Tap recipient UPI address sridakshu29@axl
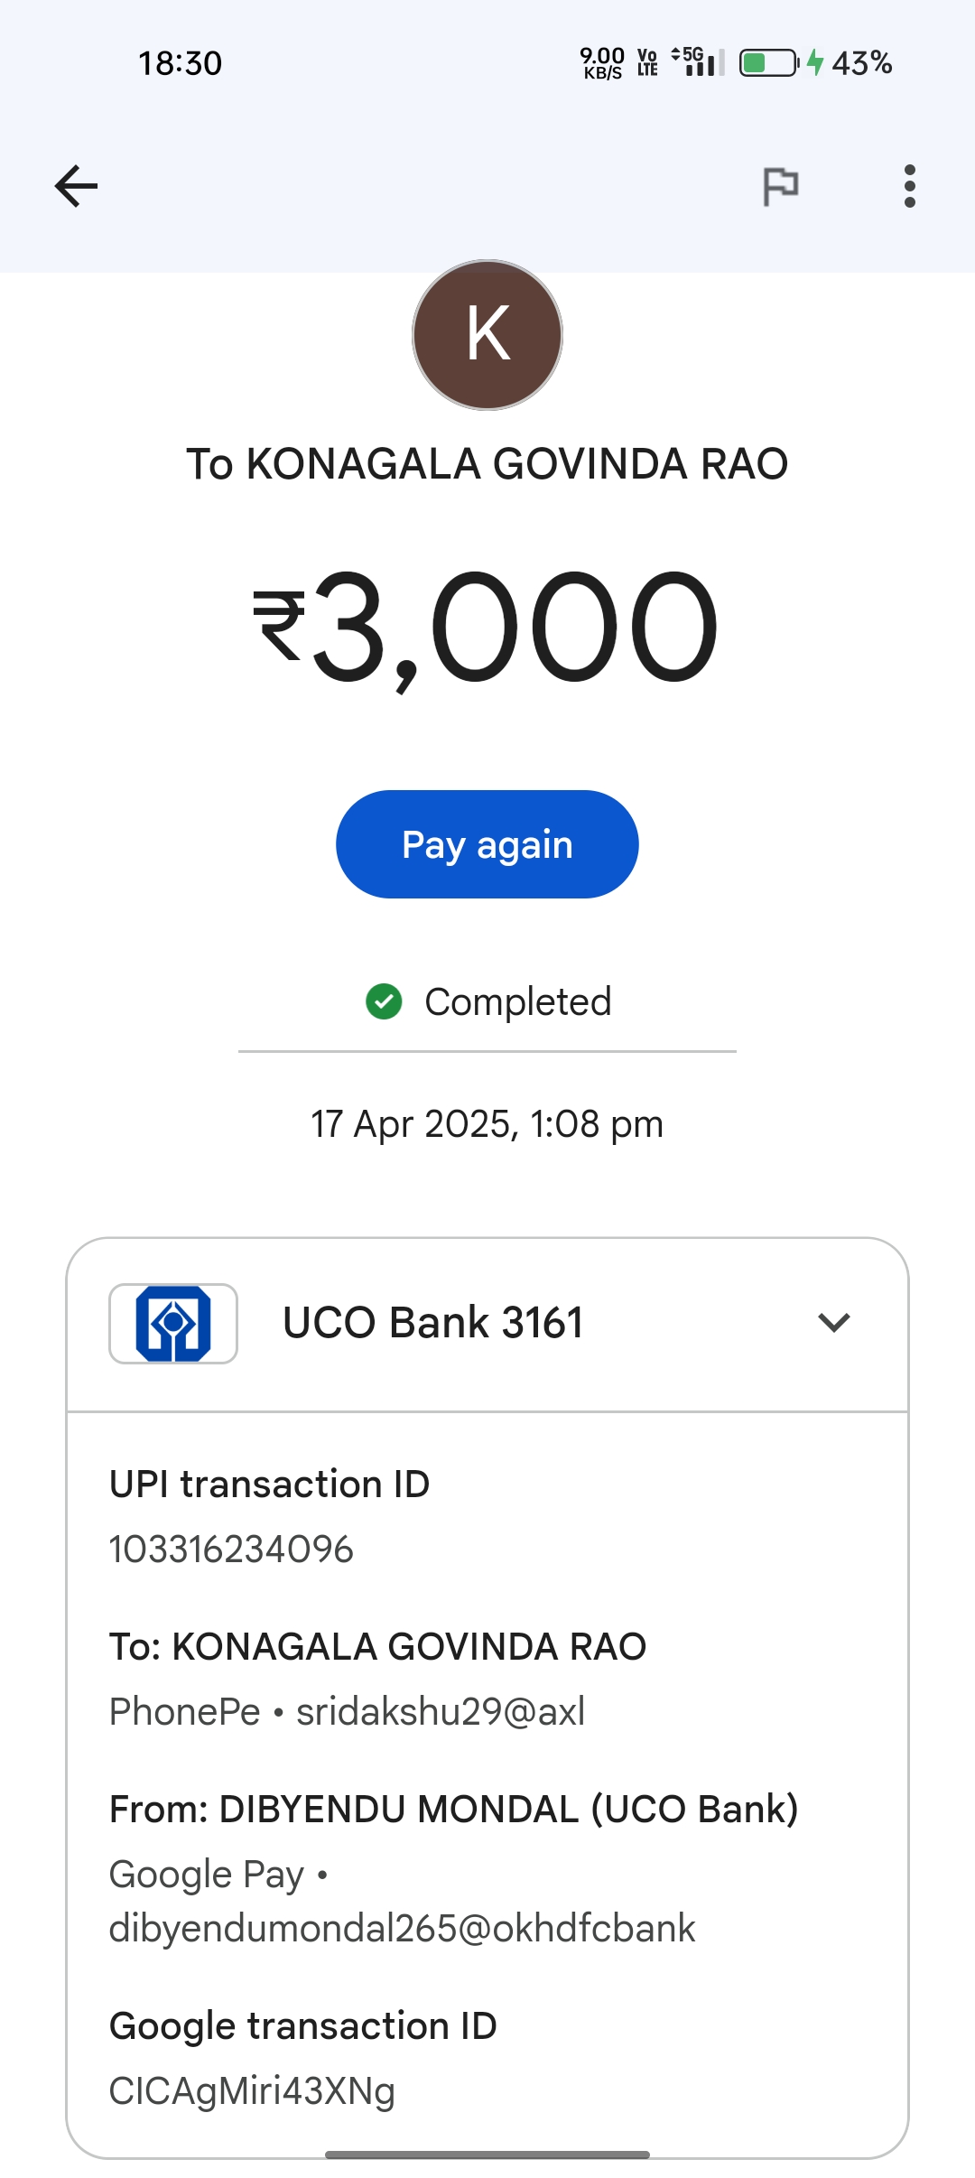 click(x=441, y=1712)
